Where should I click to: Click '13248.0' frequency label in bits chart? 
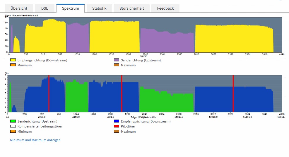point(213,117)
